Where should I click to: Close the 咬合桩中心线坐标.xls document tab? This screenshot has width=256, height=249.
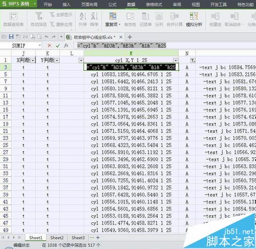point(121,37)
